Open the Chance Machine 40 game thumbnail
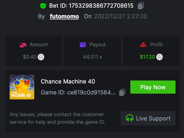Viewport: 184px width, 138px height. click(22, 87)
